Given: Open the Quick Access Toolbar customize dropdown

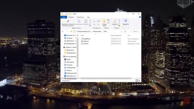Looking at the screenshot, I should (71, 14).
